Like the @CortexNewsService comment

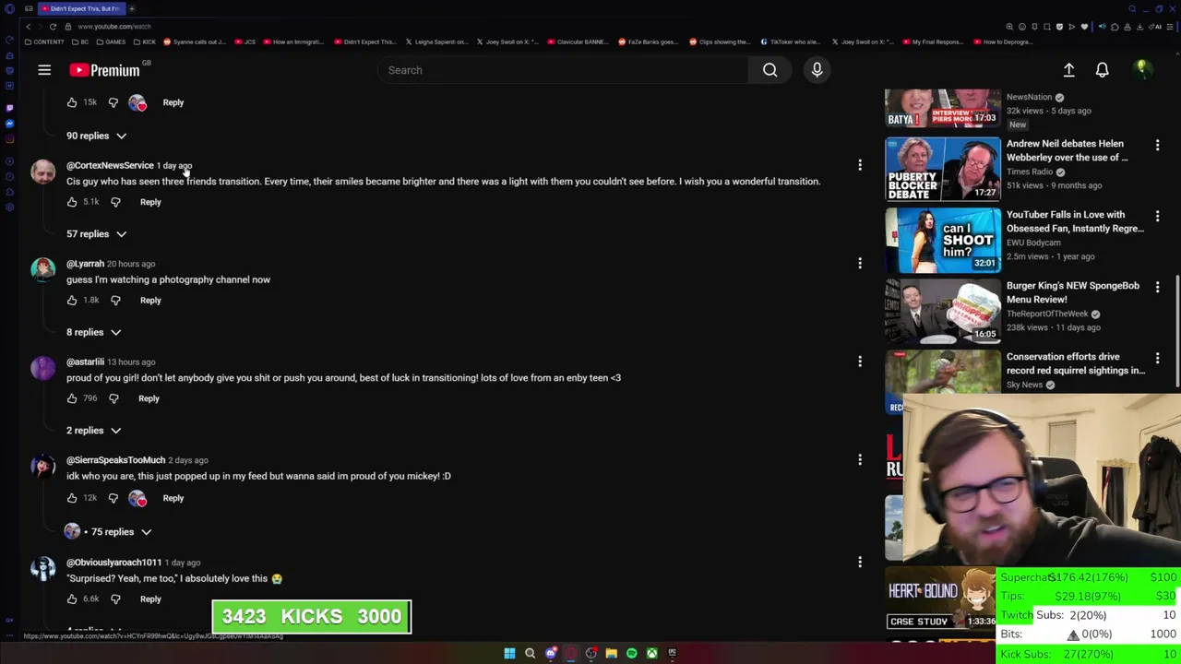(72, 202)
